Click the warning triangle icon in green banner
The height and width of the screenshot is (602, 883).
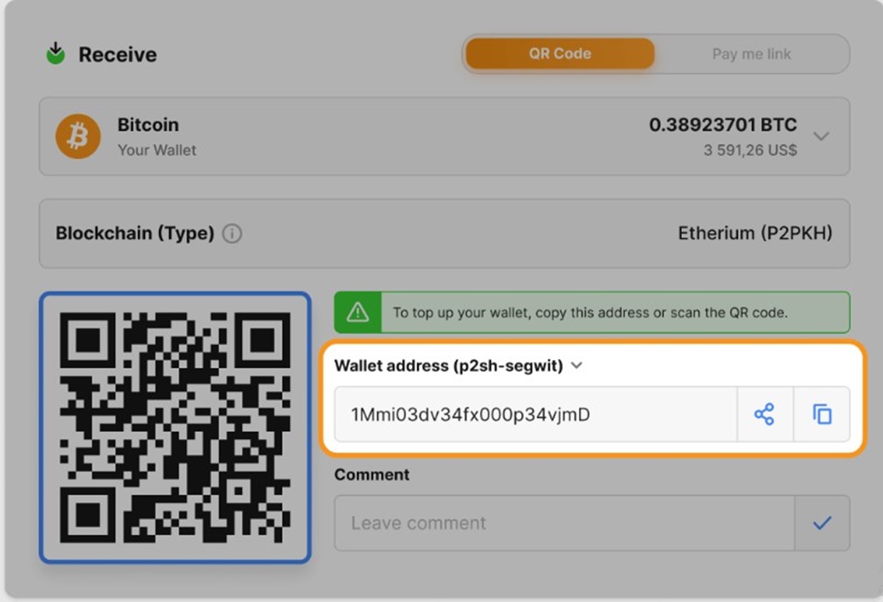click(358, 312)
